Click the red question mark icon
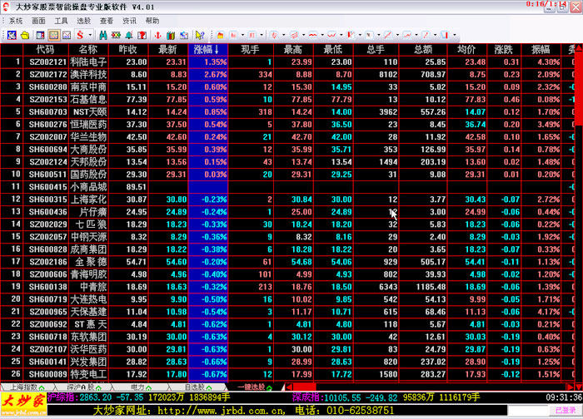 142,35
